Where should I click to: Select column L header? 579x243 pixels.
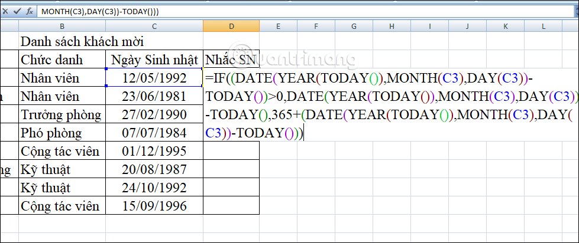pos(543,27)
